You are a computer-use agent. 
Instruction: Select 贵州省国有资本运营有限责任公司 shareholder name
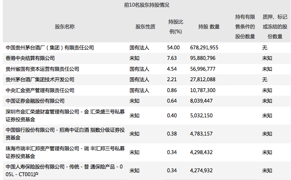pos(42,69)
